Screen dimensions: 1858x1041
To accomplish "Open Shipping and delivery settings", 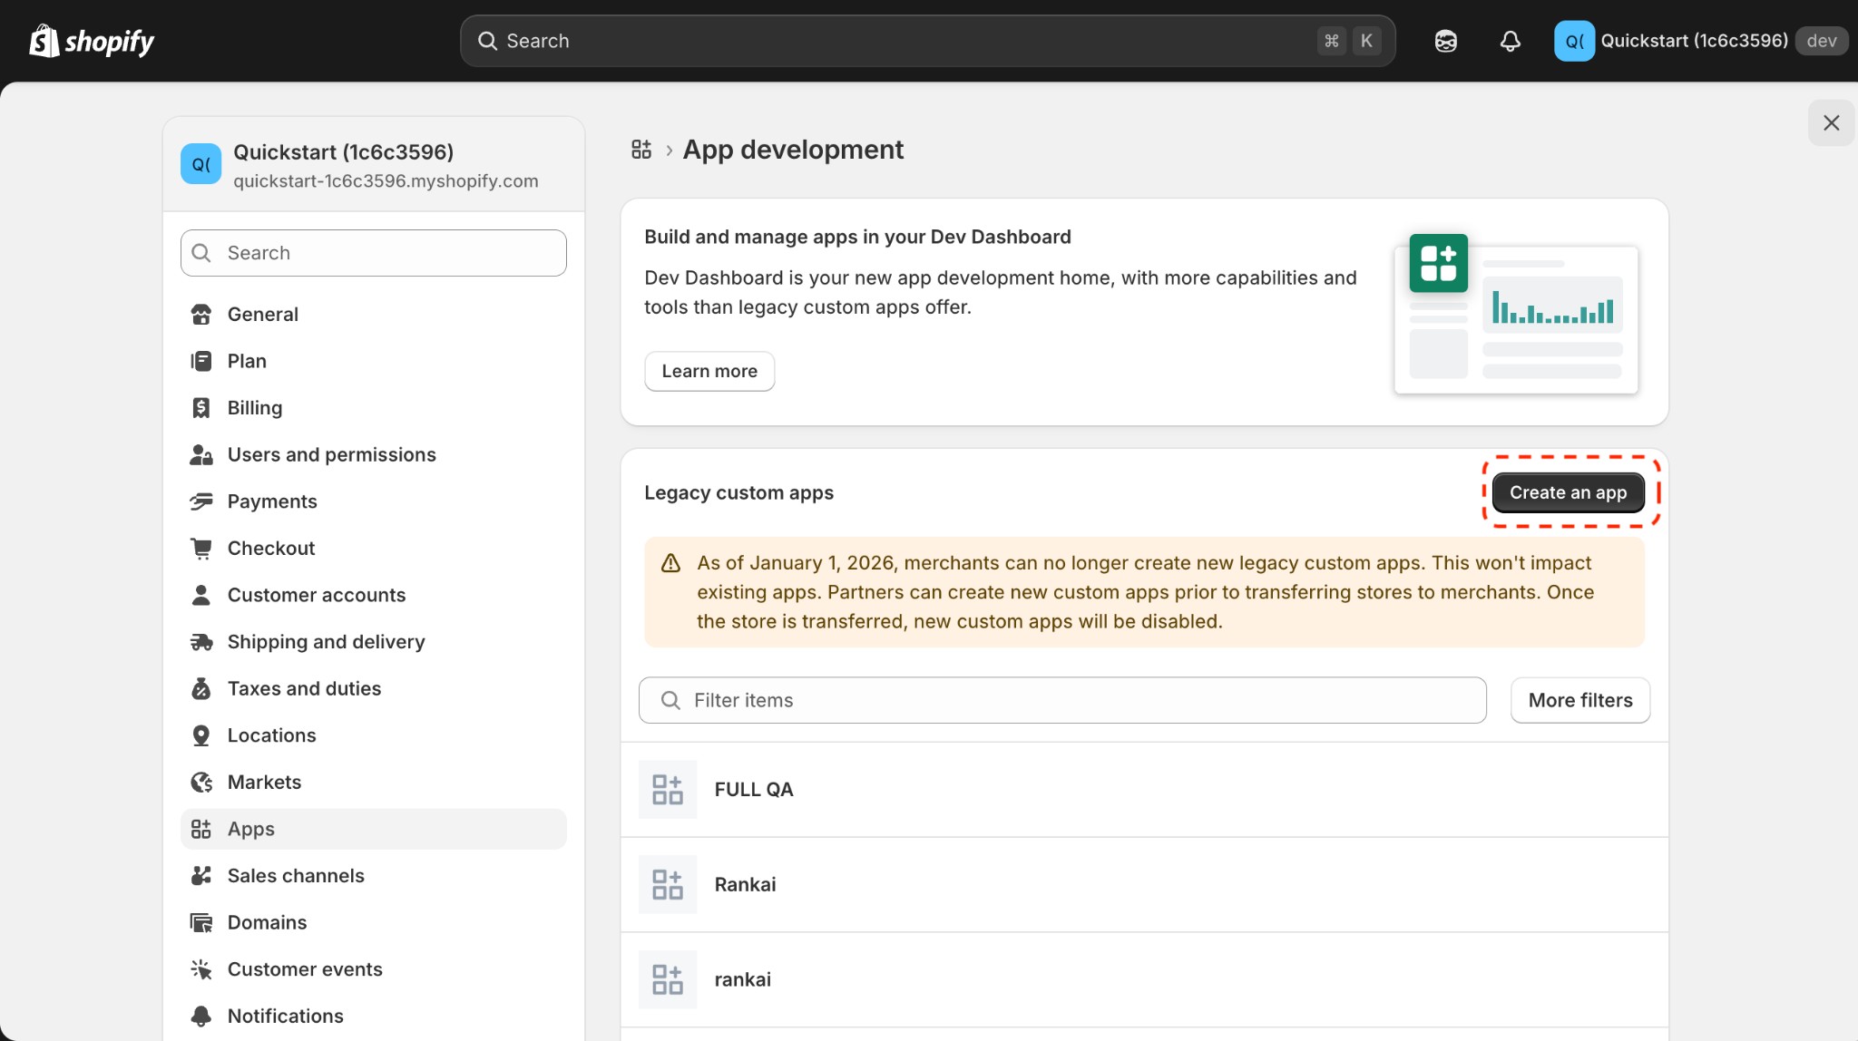I will (x=326, y=641).
